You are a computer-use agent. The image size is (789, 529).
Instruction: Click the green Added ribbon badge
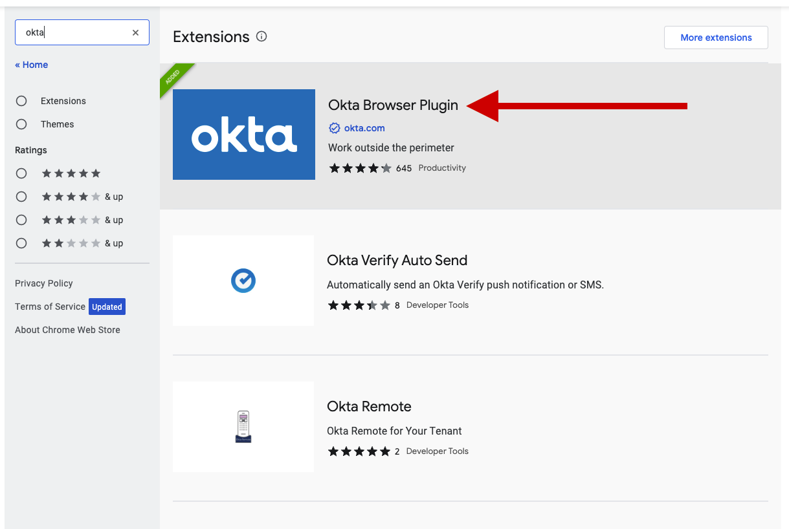tap(173, 77)
